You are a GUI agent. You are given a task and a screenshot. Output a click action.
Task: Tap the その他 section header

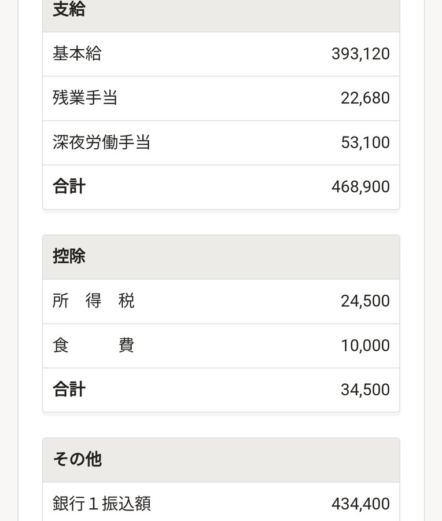coord(221,460)
